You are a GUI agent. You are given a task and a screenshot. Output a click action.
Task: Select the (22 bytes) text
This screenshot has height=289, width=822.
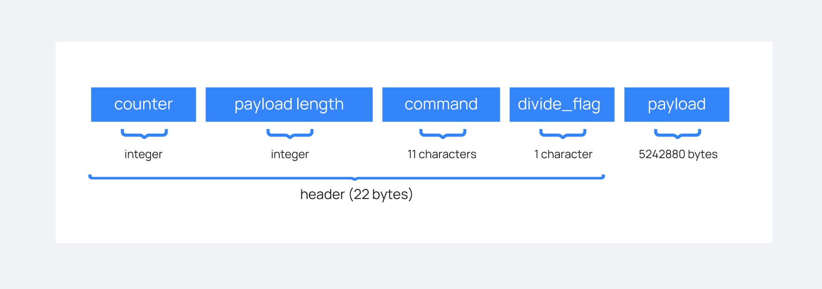[x=381, y=194]
